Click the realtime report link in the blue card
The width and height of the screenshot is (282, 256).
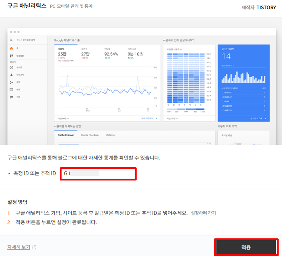pyautogui.click(x=256, y=119)
